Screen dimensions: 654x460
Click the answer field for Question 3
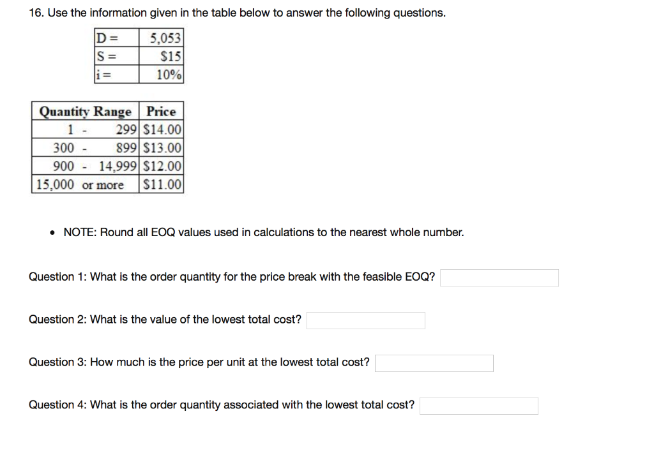click(434, 363)
